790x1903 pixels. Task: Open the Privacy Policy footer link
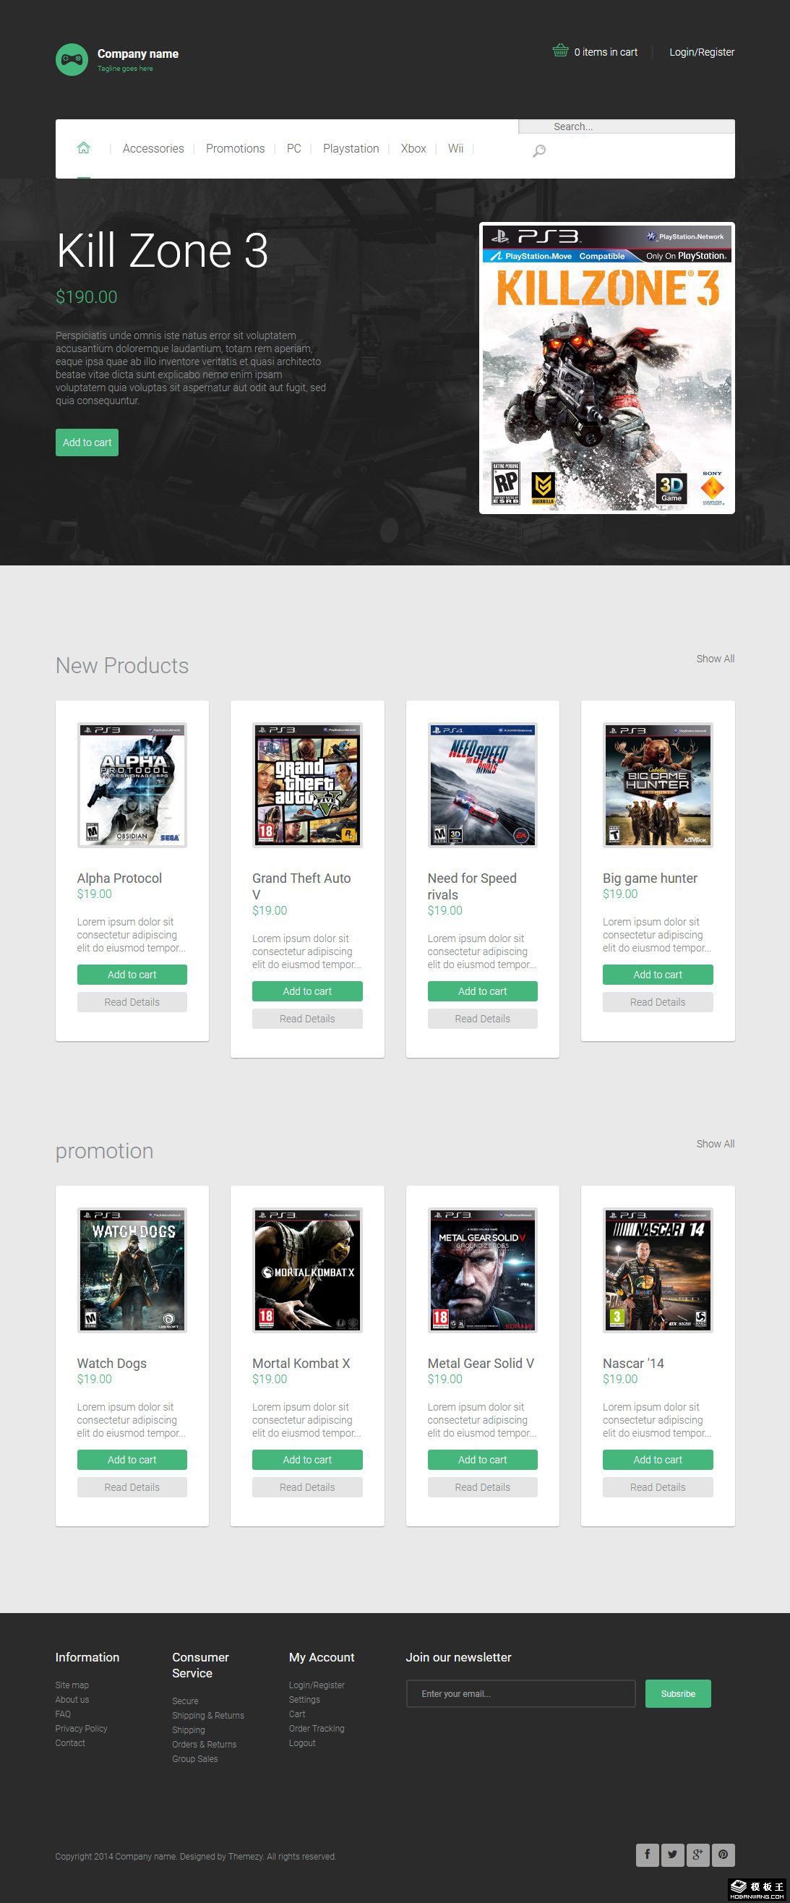click(81, 1729)
